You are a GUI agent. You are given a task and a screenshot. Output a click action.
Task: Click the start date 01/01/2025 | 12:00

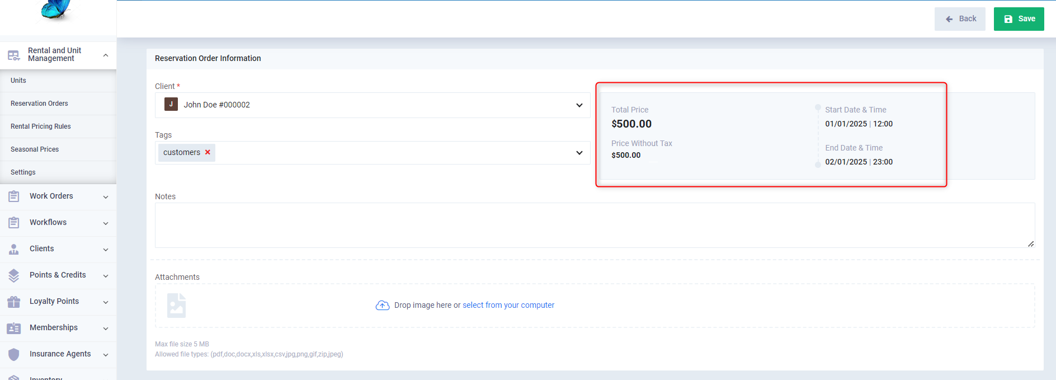click(859, 124)
